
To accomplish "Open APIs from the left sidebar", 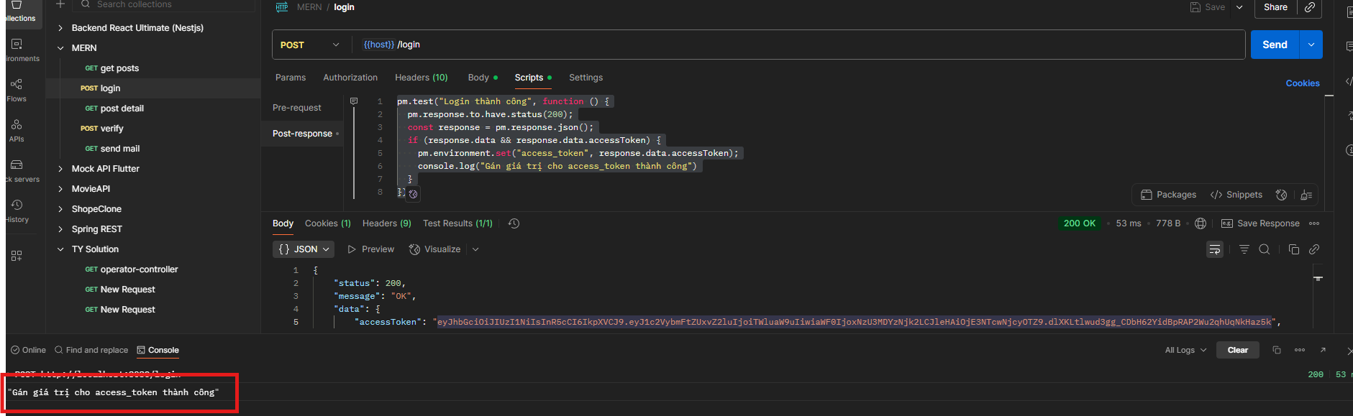I will tap(17, 130).
